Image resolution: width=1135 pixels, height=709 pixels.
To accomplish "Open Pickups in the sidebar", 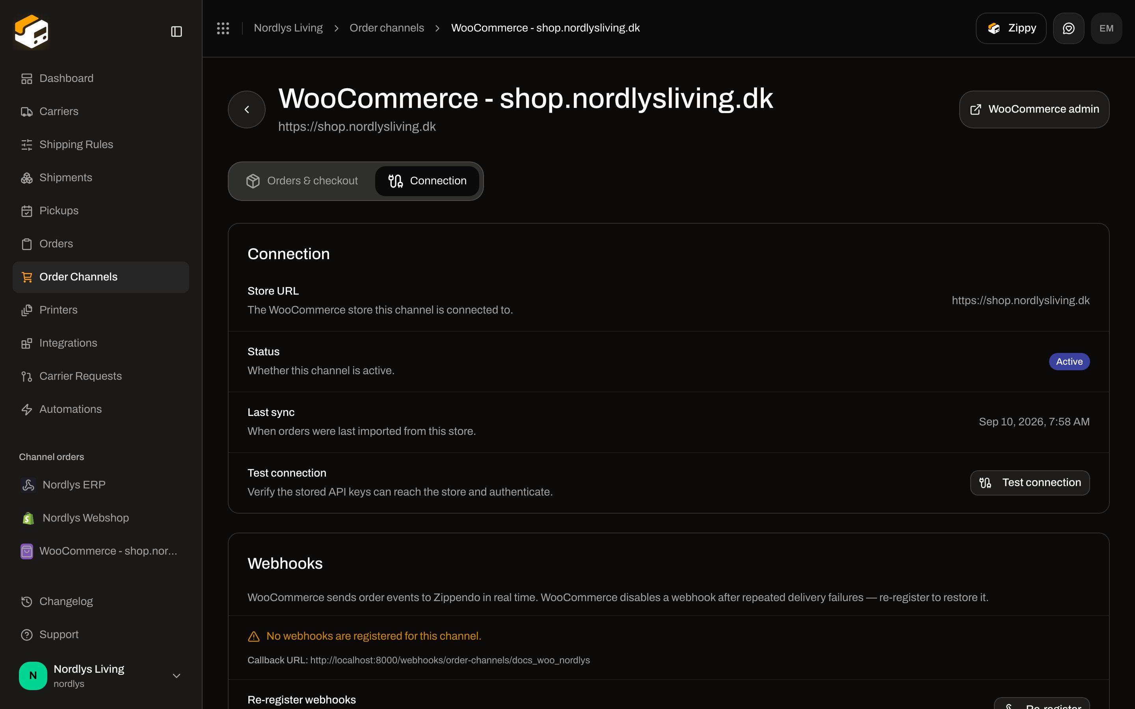I will point(101,211).
